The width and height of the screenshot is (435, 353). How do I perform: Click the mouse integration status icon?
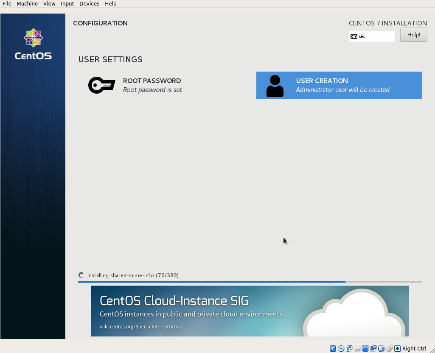(389, 348)
